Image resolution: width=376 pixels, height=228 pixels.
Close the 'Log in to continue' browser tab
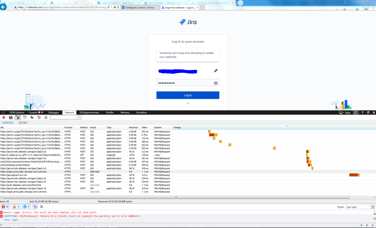197,8
